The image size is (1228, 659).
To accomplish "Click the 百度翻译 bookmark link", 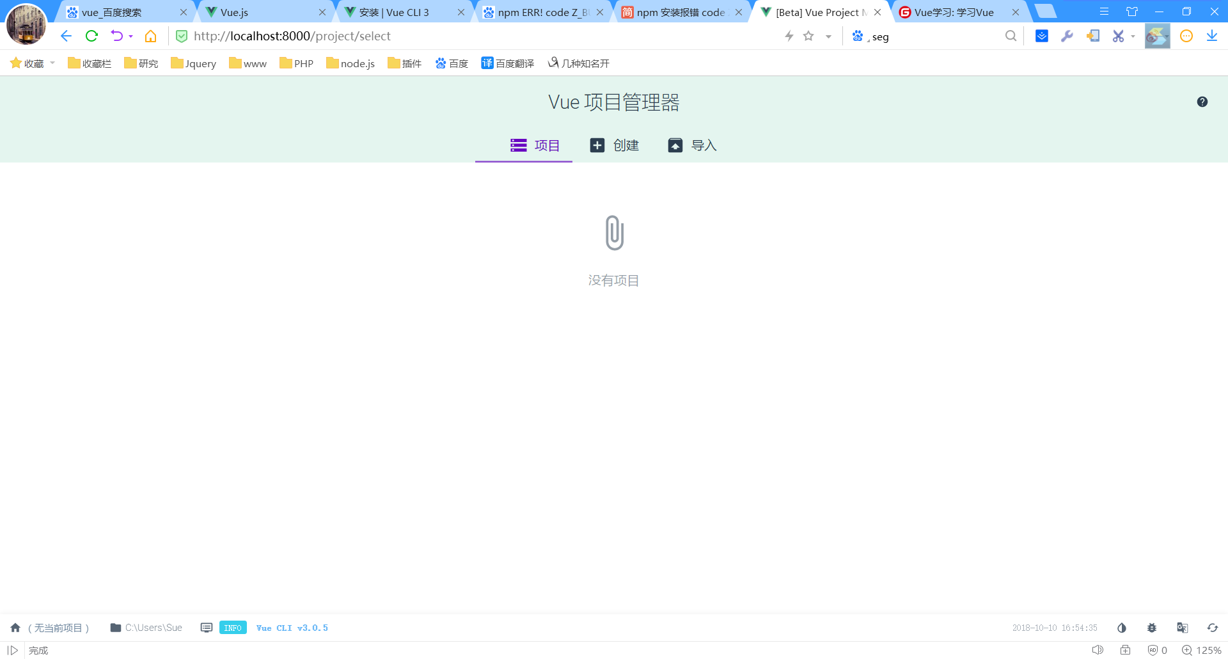I will click(507, 63).
